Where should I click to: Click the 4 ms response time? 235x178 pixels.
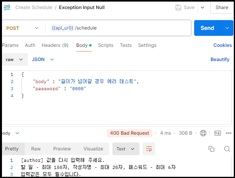point(165,133)
